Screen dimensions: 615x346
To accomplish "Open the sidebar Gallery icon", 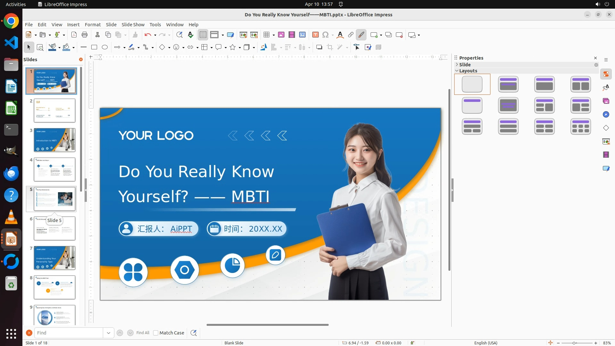I will coord(606,101).
